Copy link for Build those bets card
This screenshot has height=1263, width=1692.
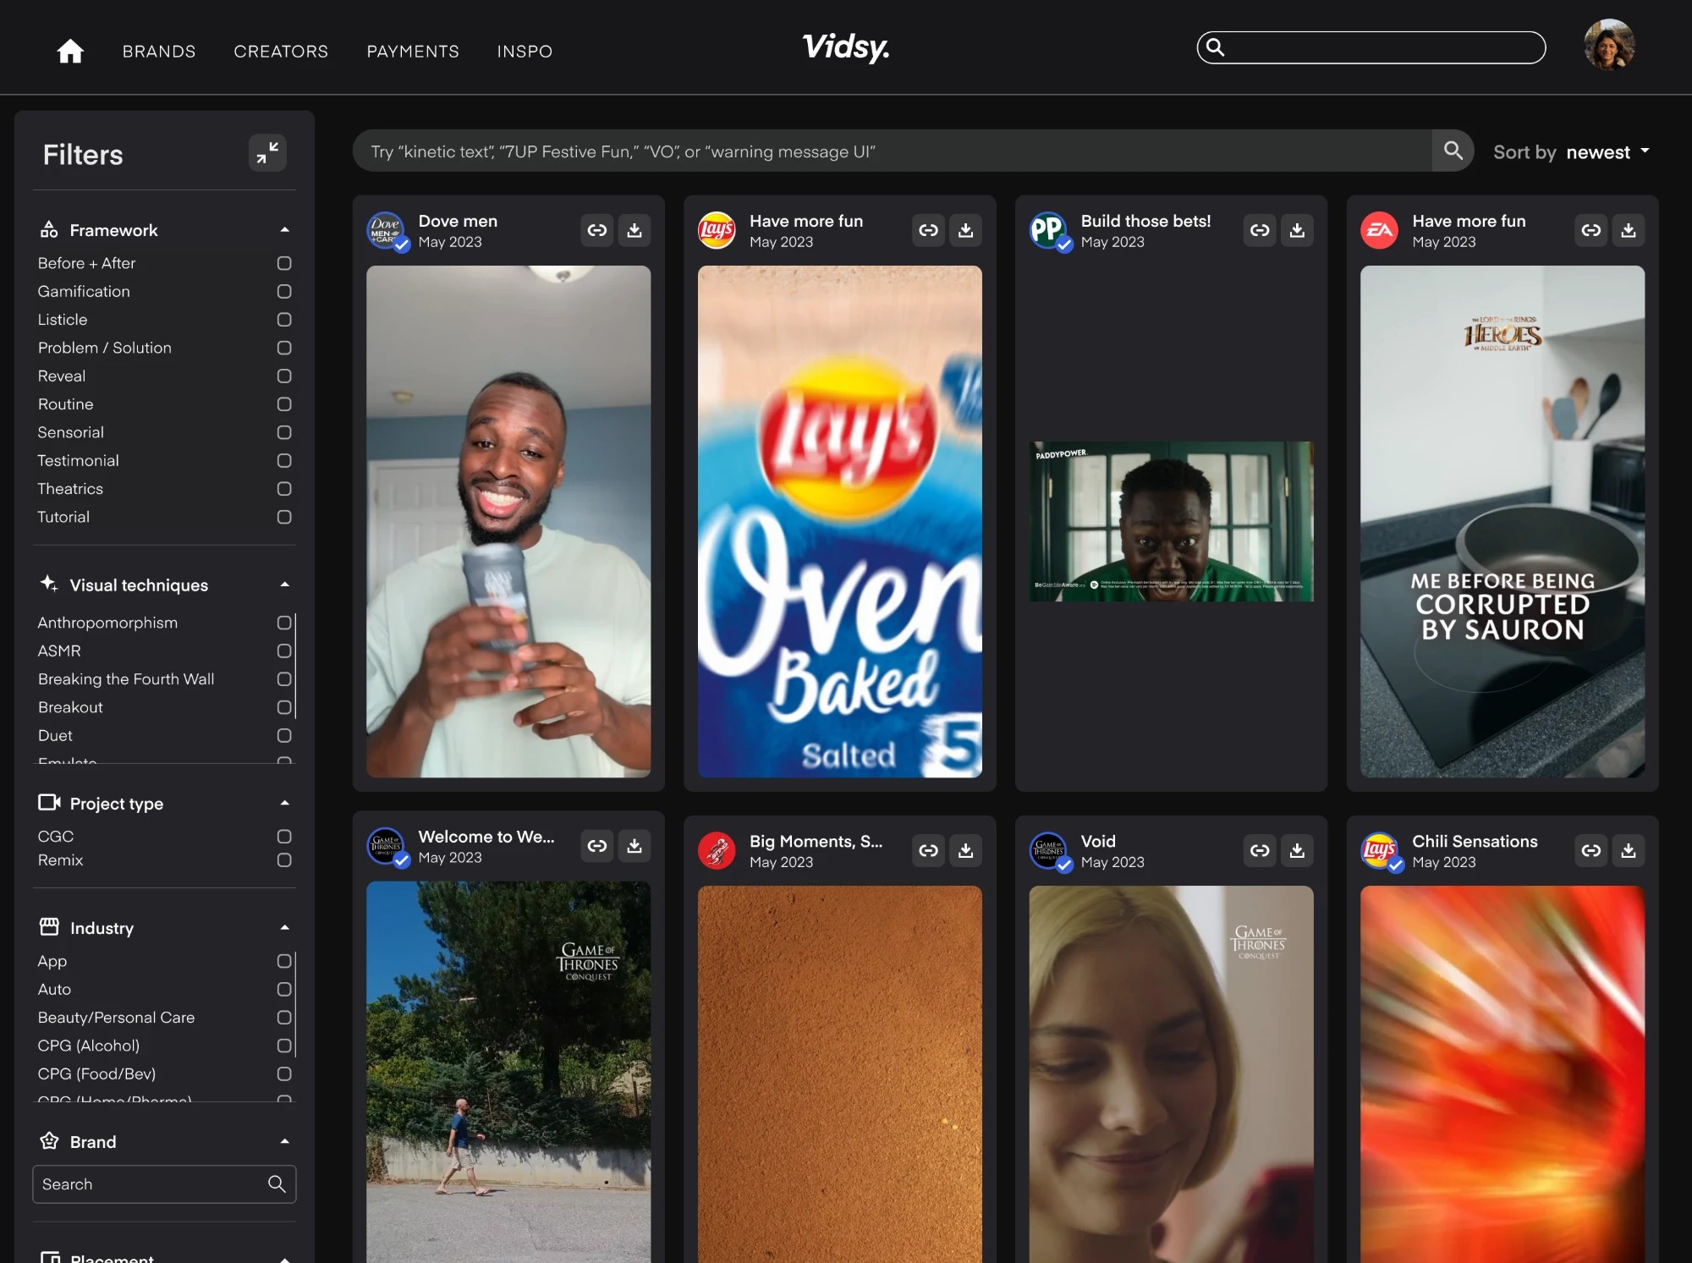coord(1260,230)
